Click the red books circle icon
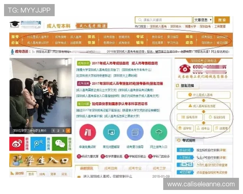Image resolution: width=243 pixels, height=194 pixels. [x=87, y=132]
